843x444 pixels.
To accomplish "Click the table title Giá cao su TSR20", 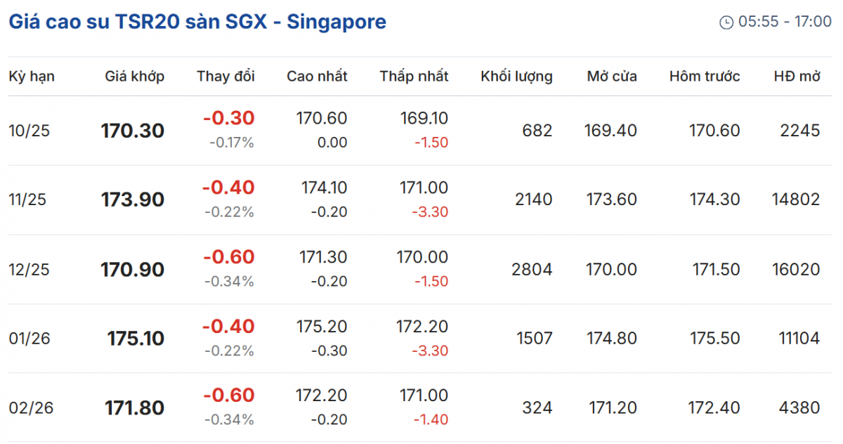I will (x=197, y=22).
